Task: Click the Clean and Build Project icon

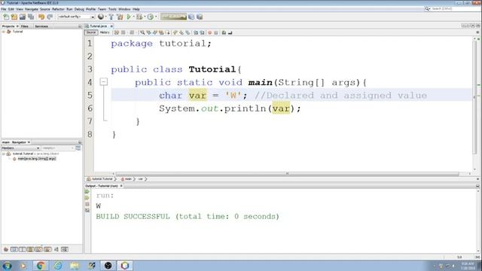Action: pos(120,17)
